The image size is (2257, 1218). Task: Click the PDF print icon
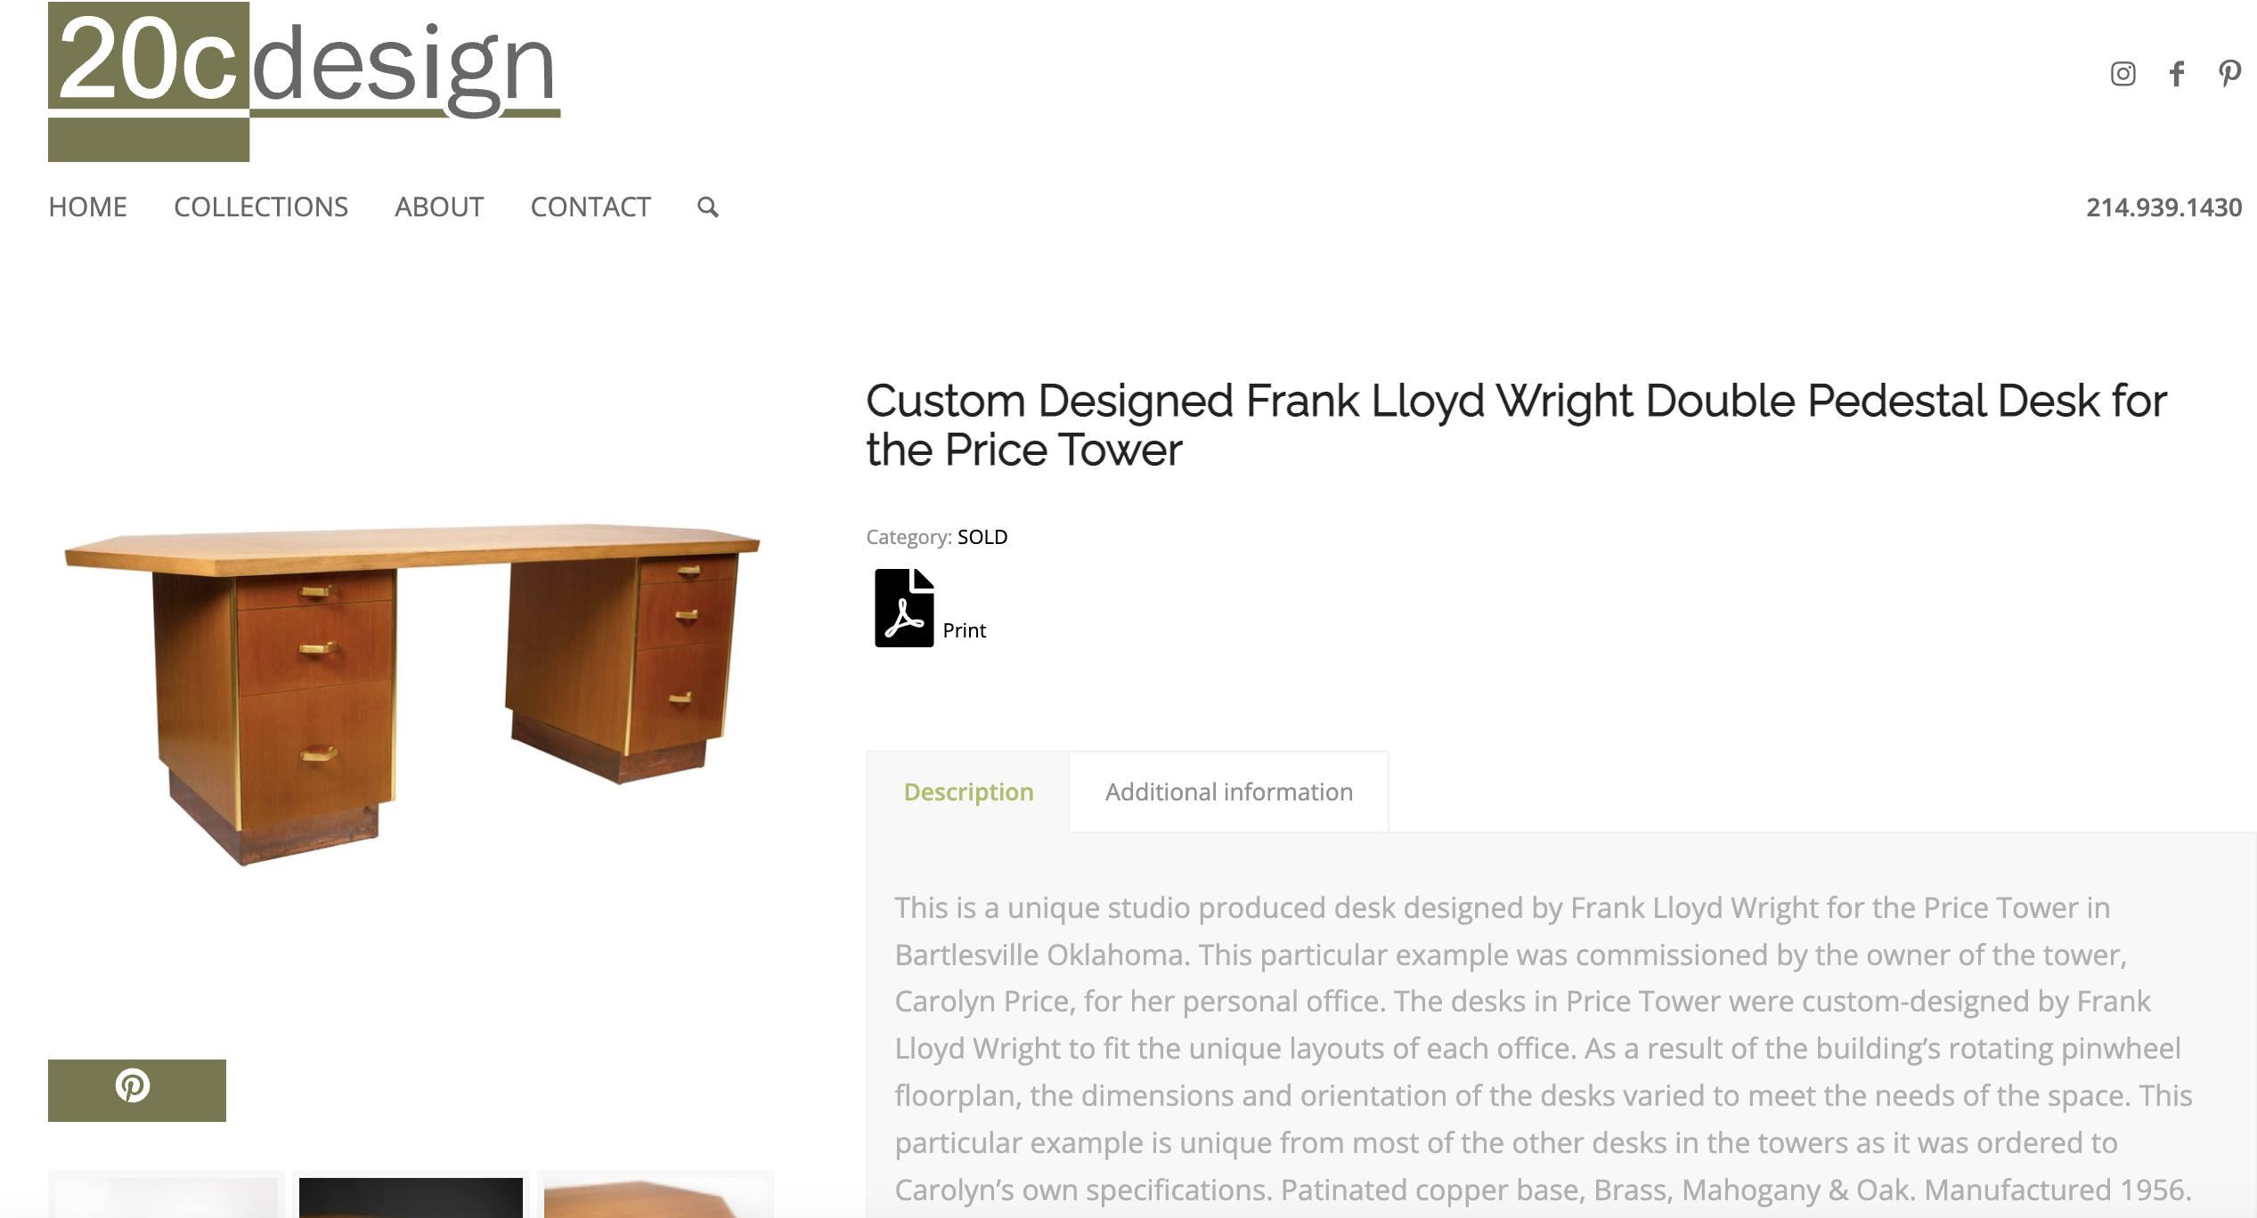click(904, 608)
